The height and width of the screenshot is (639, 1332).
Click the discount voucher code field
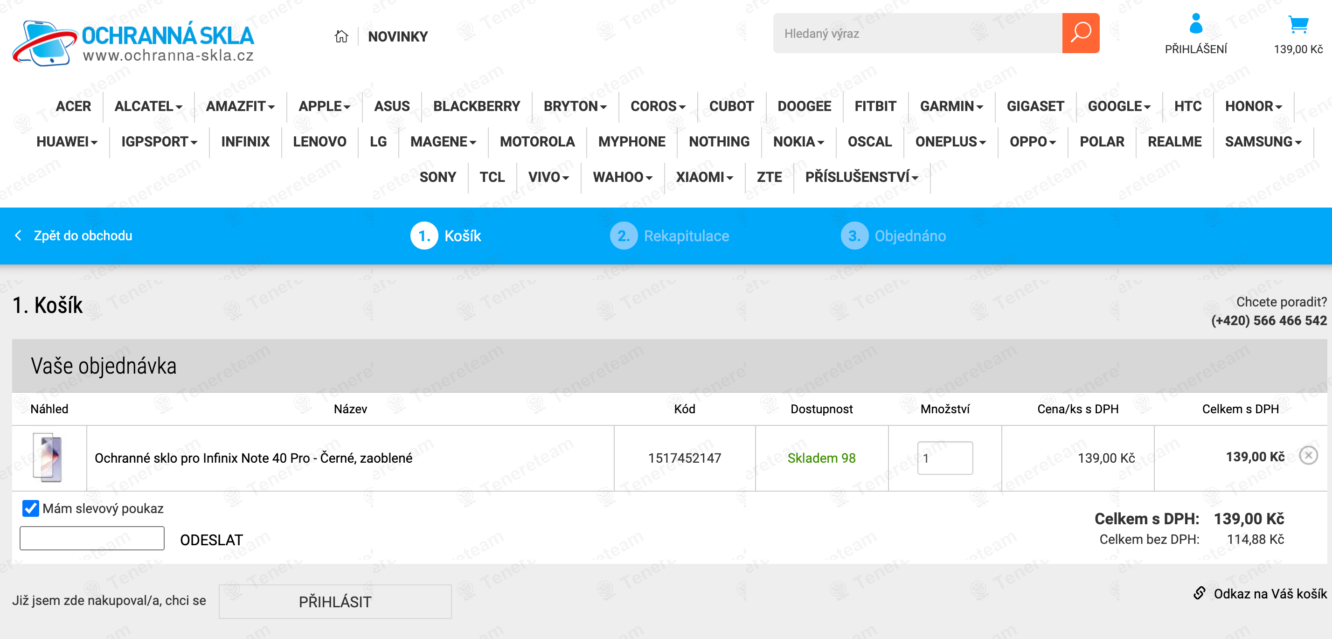(92, 538)
